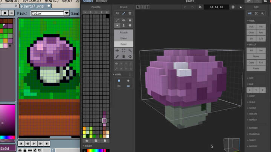Pick the white palette swatch
Viewport: 271px width, 152px height.
click(108, 136)
